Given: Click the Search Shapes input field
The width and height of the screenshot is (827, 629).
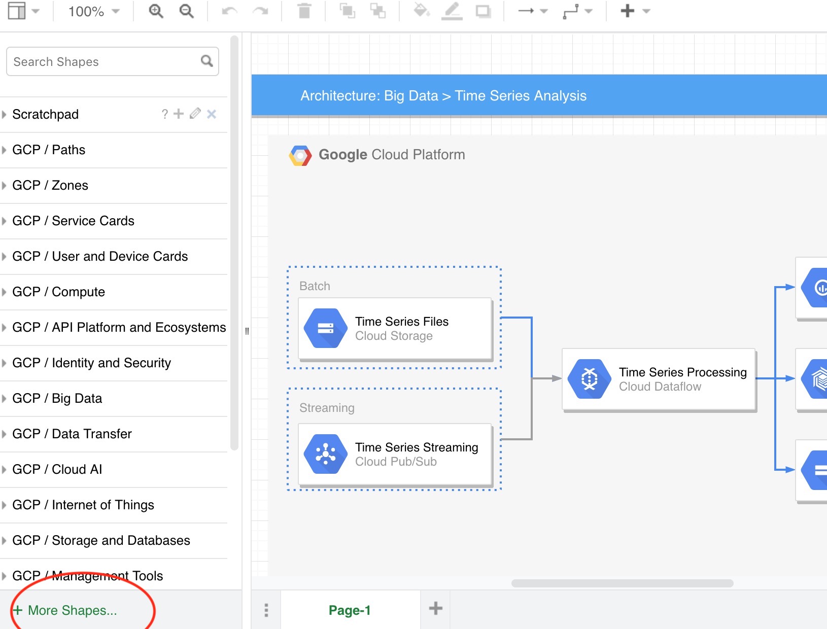Looking at the screenshot, I should coord(101,61).
